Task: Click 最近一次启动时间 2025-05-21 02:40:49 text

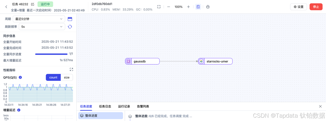Action: [x=56, y=10]
